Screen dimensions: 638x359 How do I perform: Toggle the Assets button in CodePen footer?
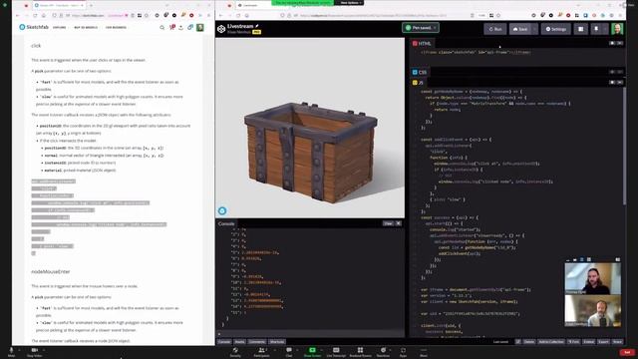[x=239, y=342]
